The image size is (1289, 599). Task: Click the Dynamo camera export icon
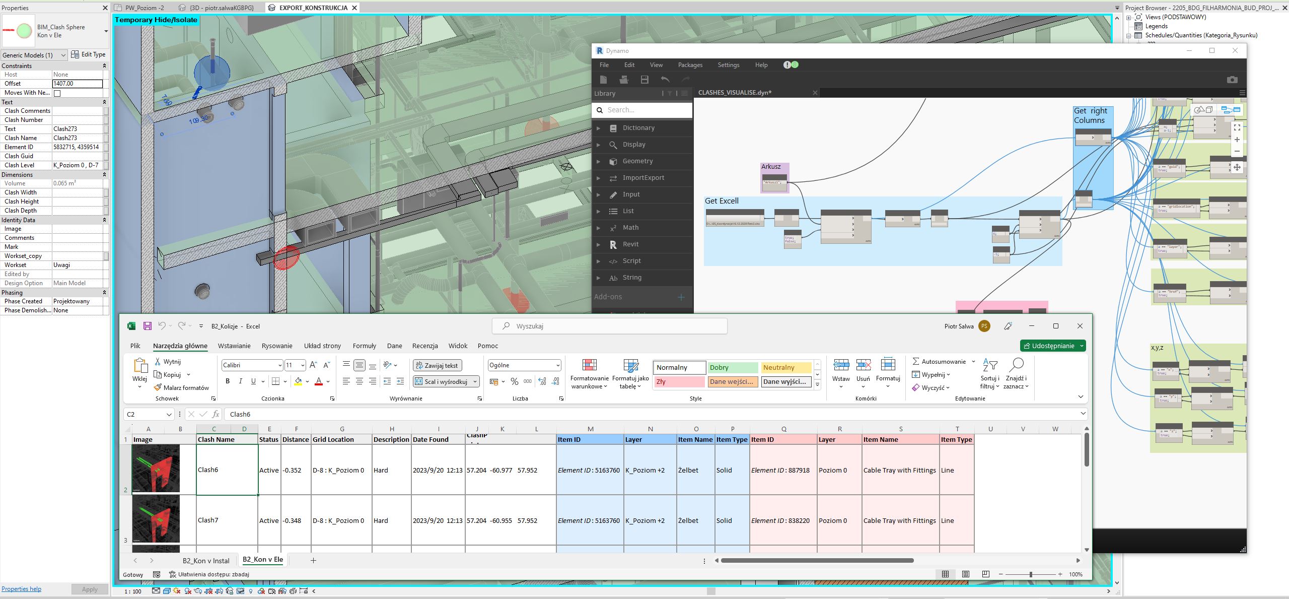1232,80
